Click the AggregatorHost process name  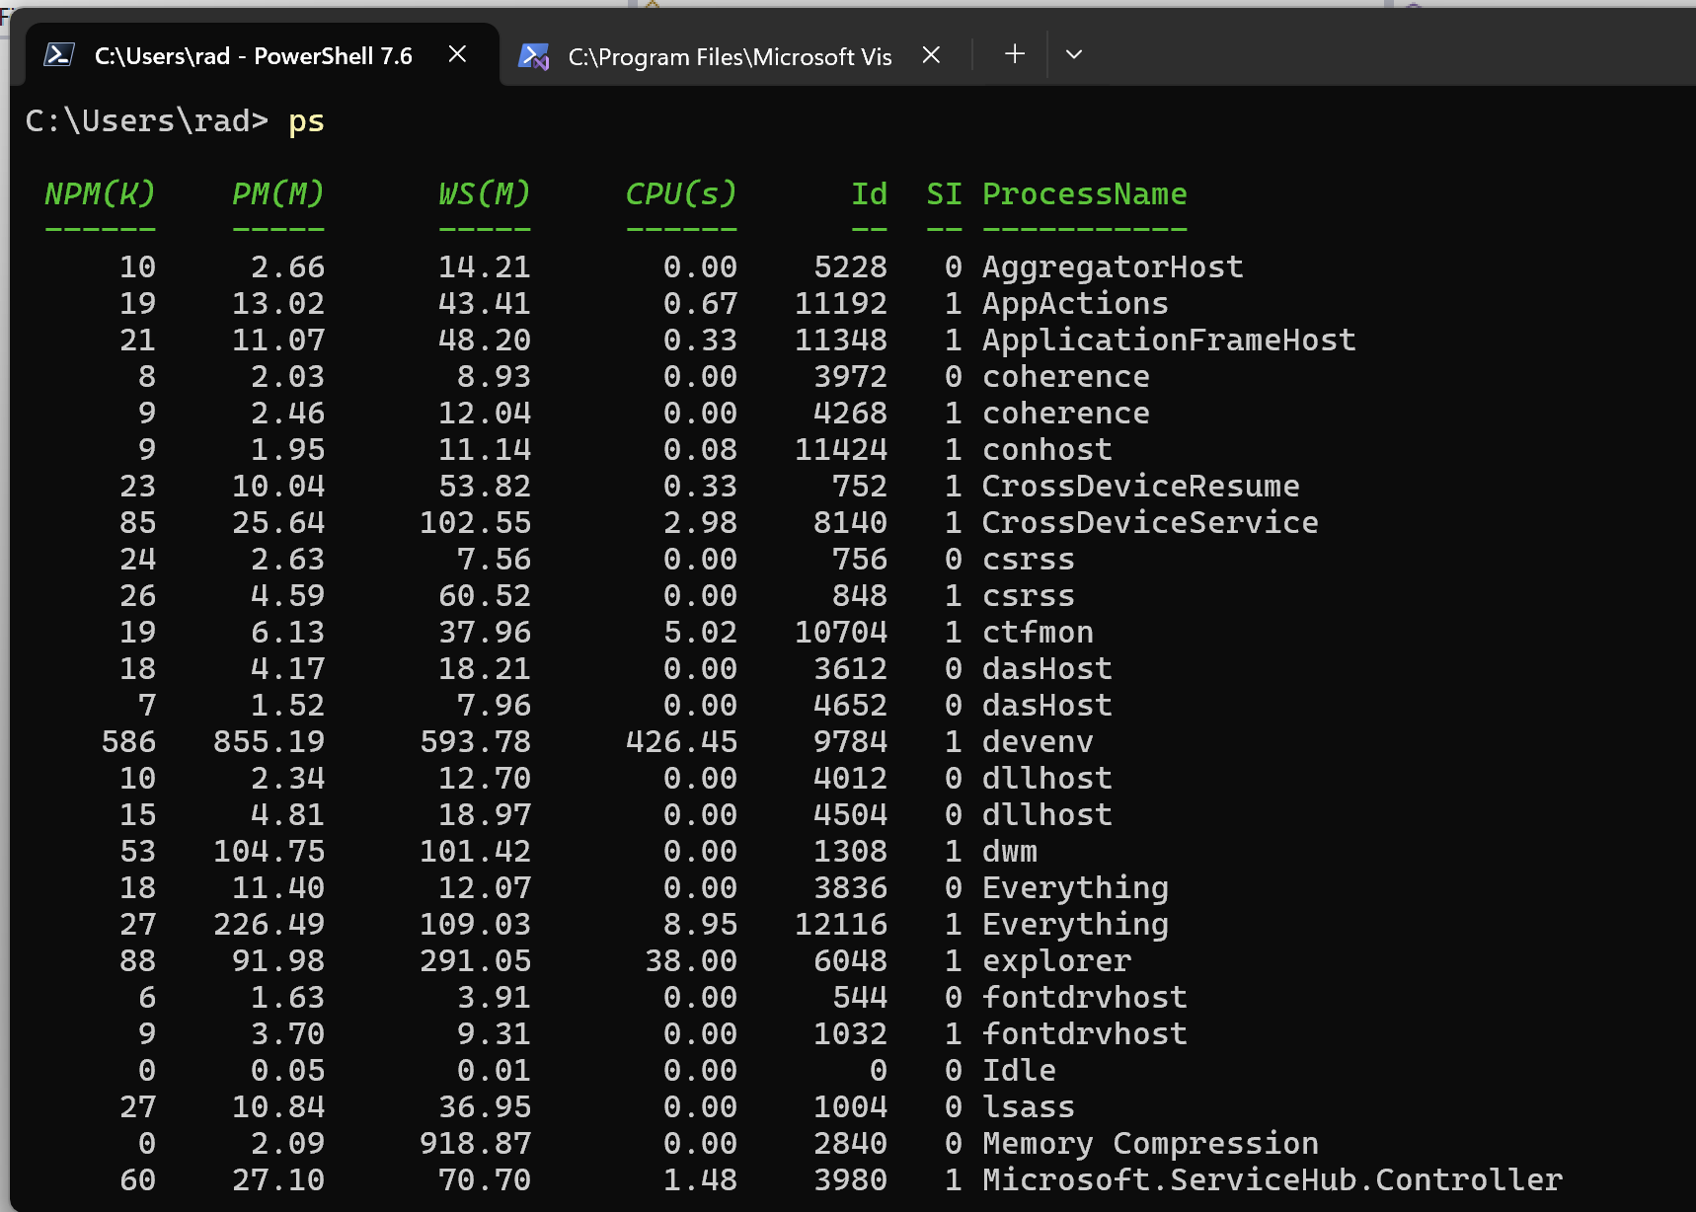click(1113, 267)
